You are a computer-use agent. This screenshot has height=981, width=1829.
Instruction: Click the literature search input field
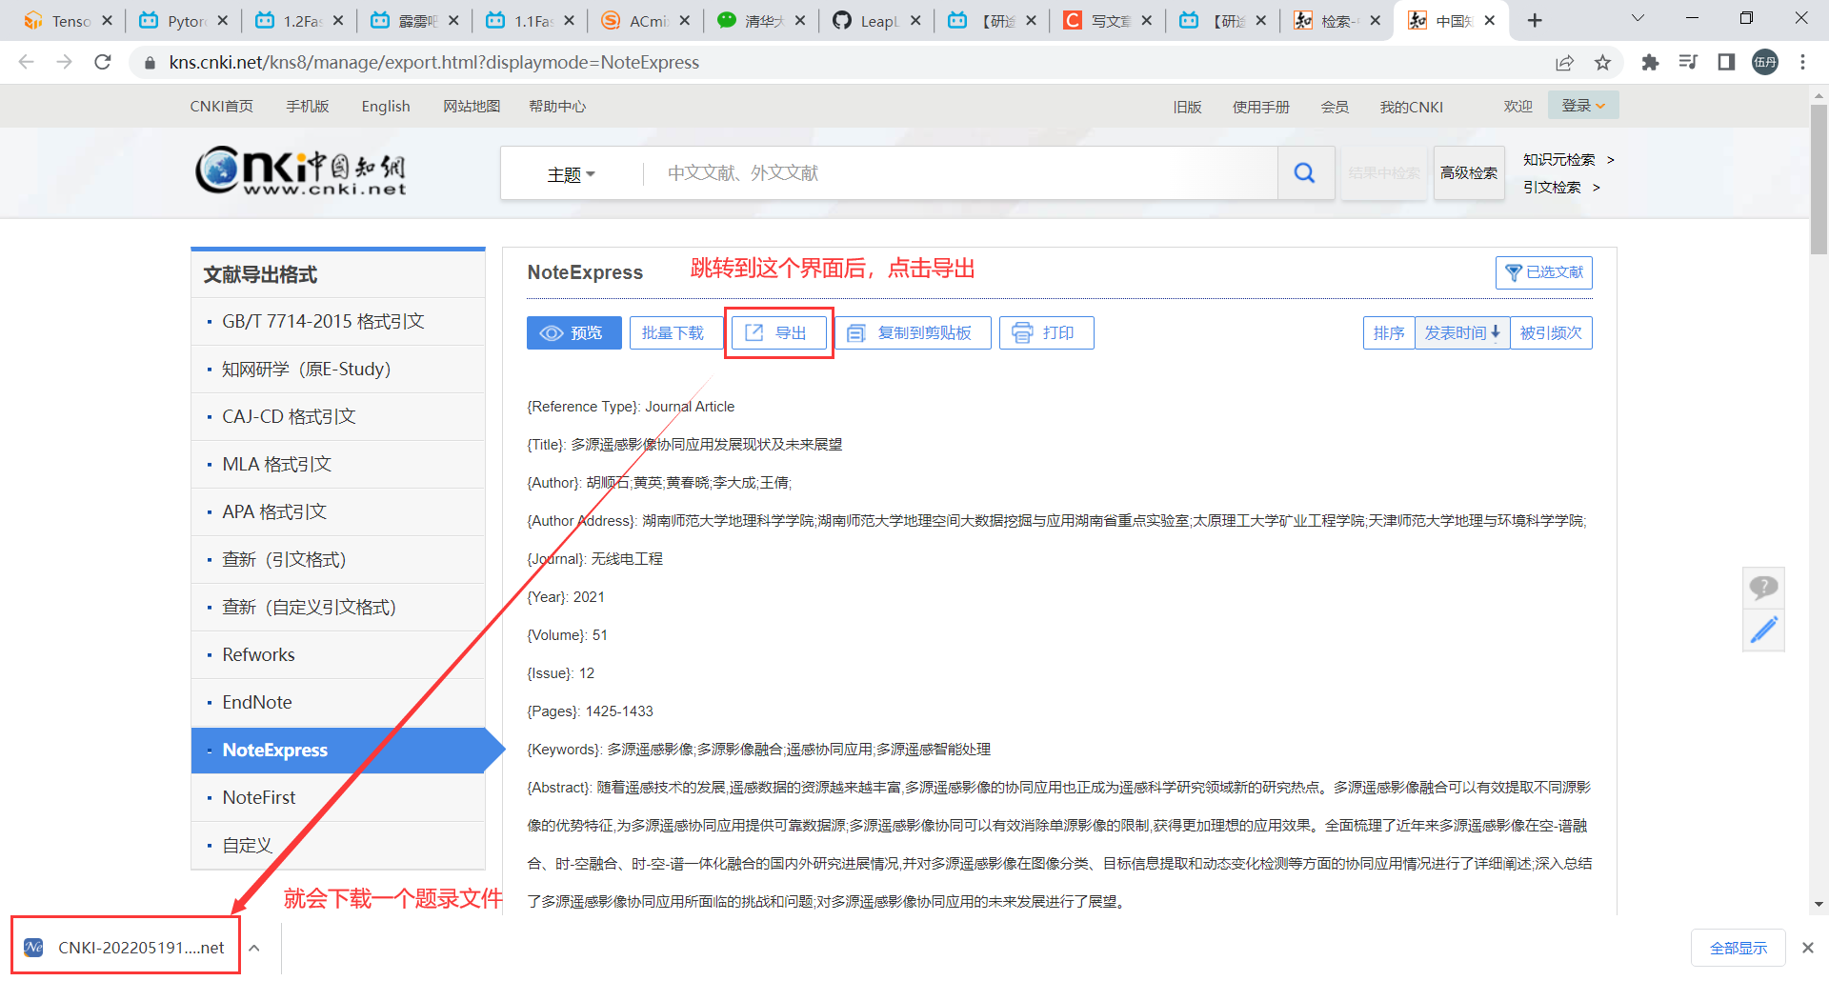(953, 172)
